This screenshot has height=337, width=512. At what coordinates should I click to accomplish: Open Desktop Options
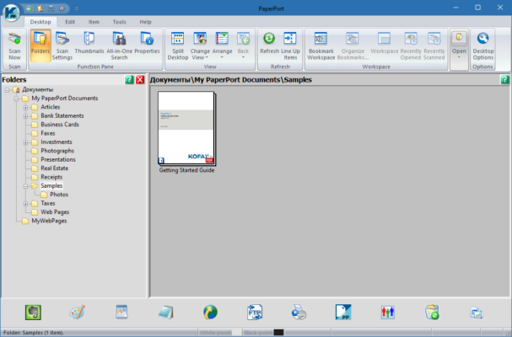tap(483, 45)
